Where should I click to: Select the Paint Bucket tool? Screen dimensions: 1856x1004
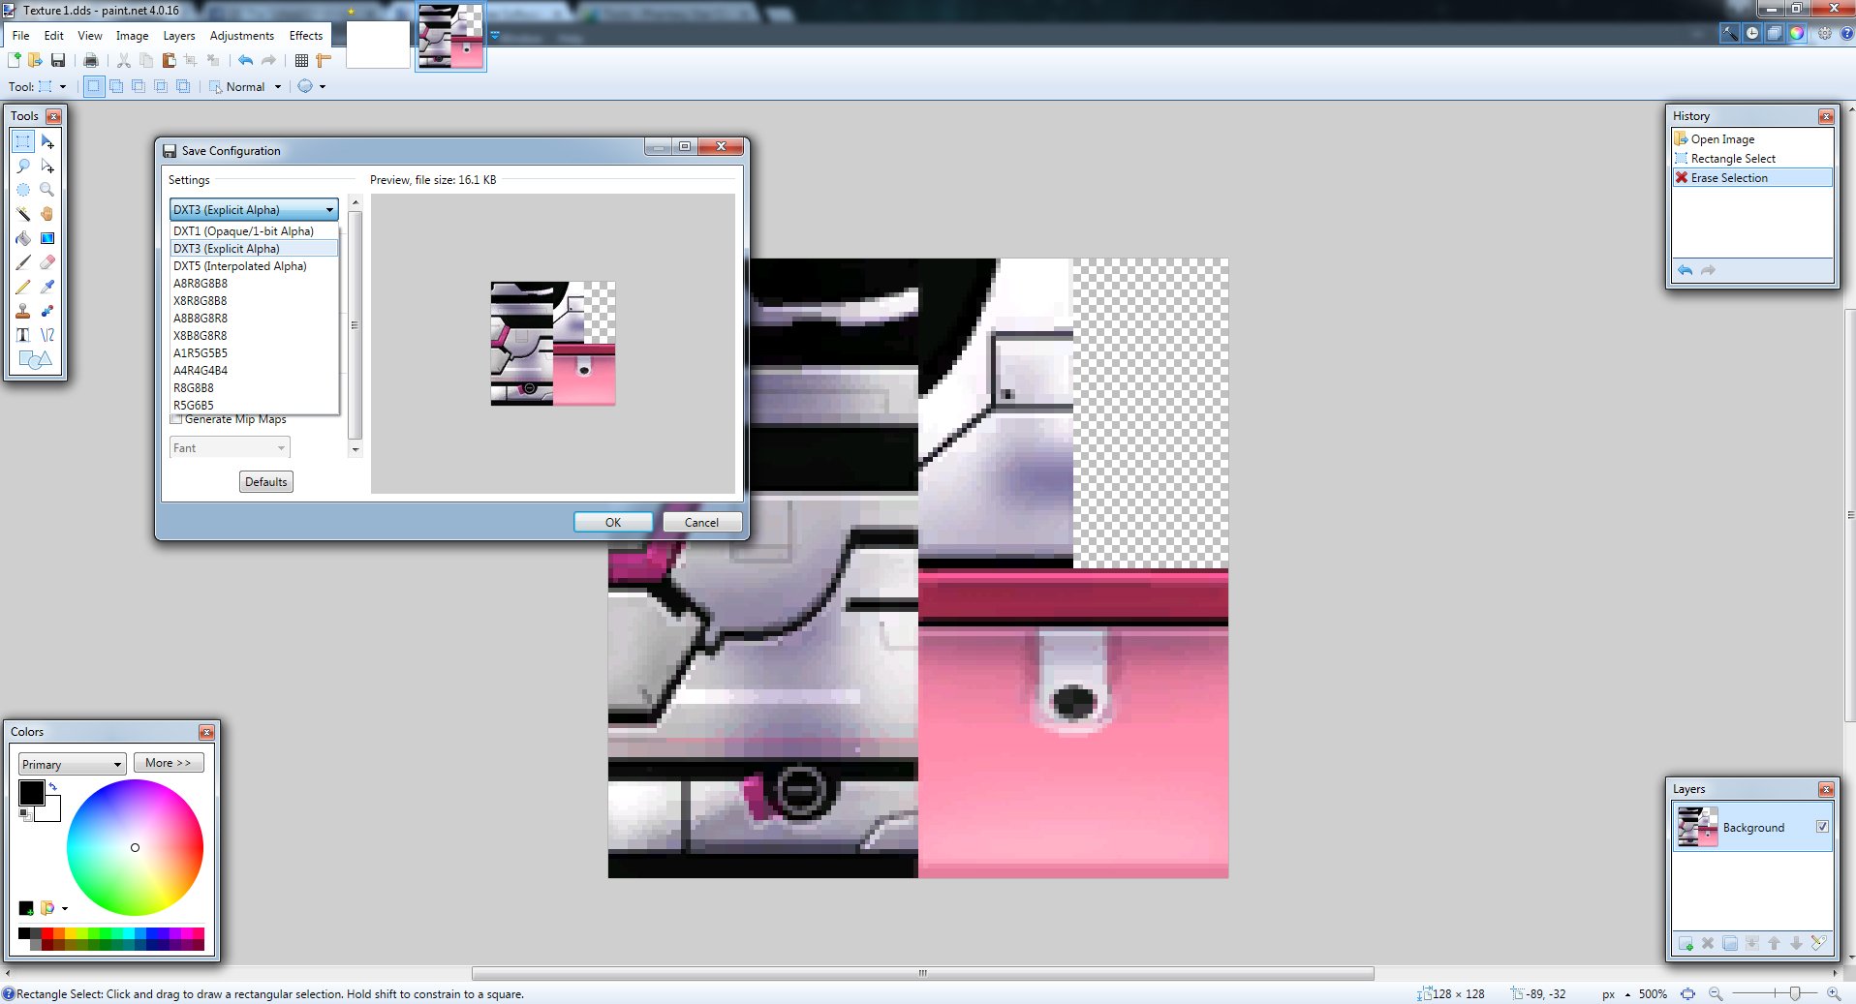pos(23,238)
